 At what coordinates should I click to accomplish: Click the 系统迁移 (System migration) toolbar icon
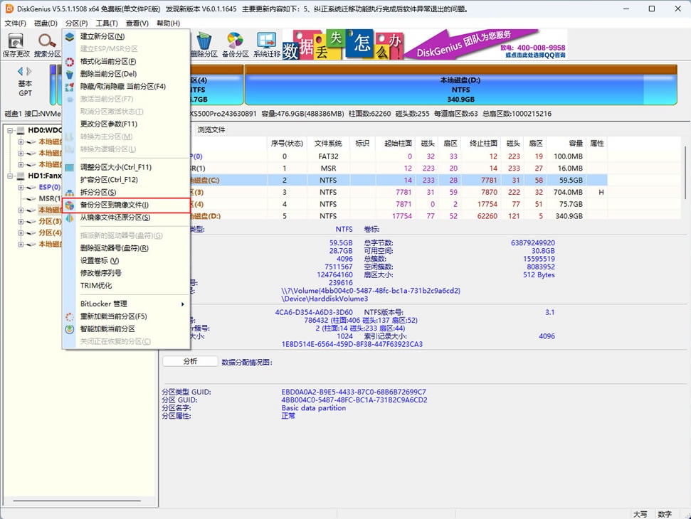click(x=266, y=43)
